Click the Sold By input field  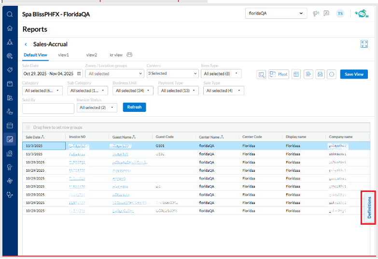(48, 108)
